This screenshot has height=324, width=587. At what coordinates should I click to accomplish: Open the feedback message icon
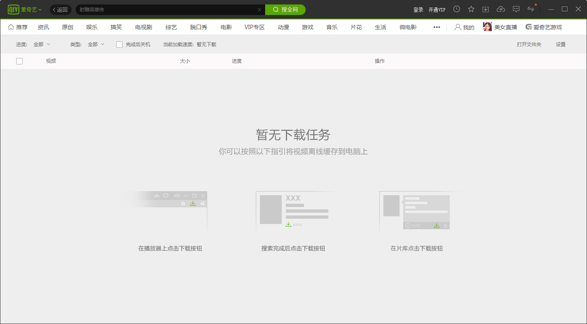pyautogui.click(x=516, y=9)
